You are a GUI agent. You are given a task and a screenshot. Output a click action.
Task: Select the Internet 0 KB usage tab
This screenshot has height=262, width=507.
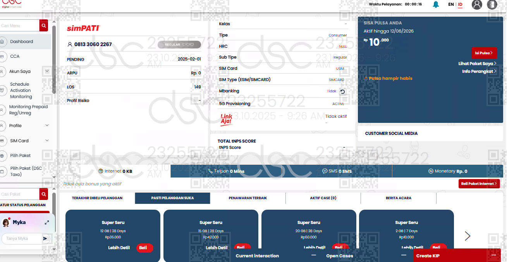coord(115,171)
